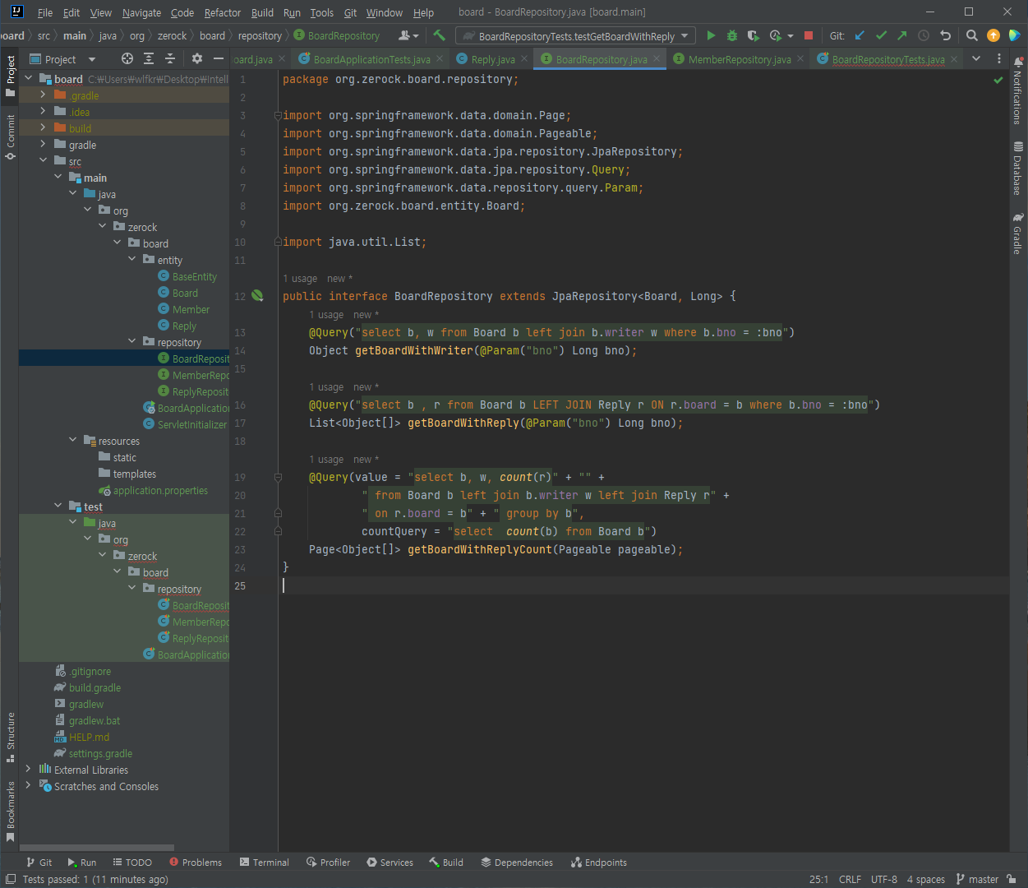Viewport: 1028px width, 888px height.
Task: Click the 25:1 caret position indicator
Action: pos(819,879)
